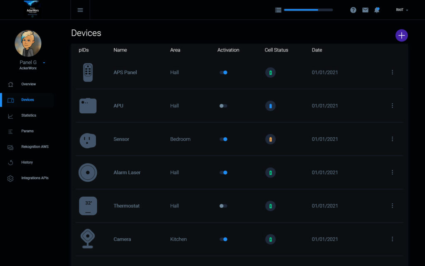Click the APS Panel remote device icon
The height and width of the screenshot is (266, 425).
(x=88, y=73)
